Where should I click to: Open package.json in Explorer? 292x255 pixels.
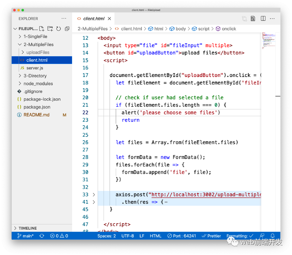tap(42, 107)
